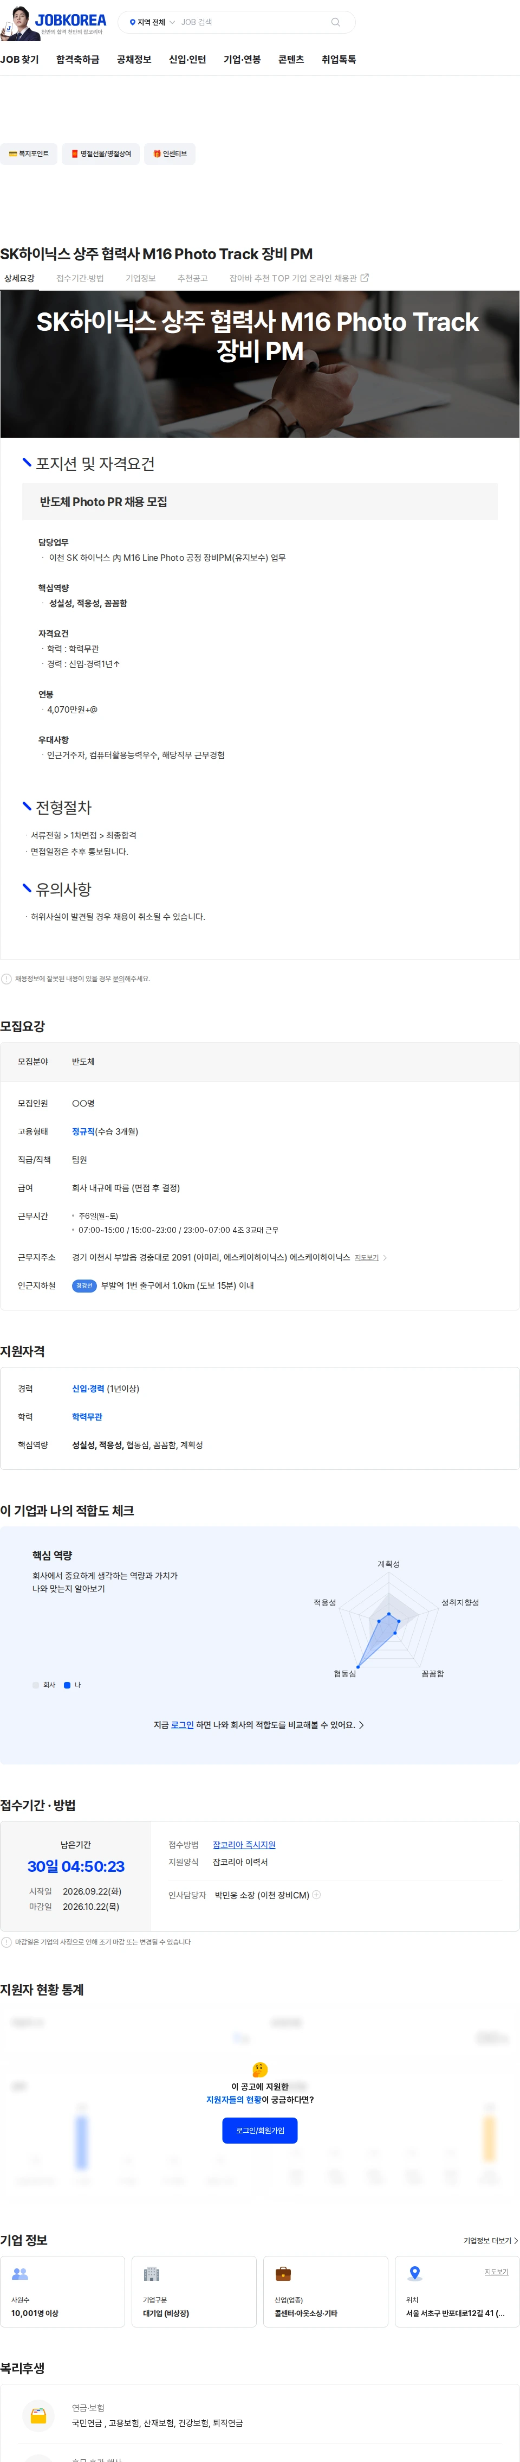Open the 취업톡톡 menu

click(339, 59)
